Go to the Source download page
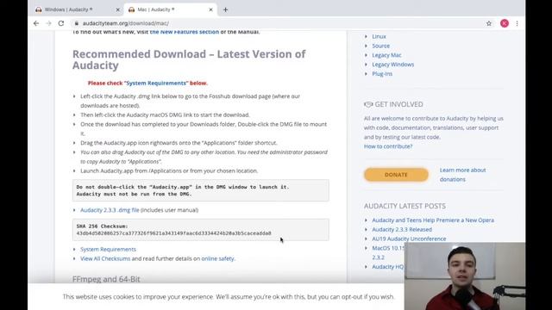This screenshot has height=310, width=552. pyautogui.click(x=381, y=46)
